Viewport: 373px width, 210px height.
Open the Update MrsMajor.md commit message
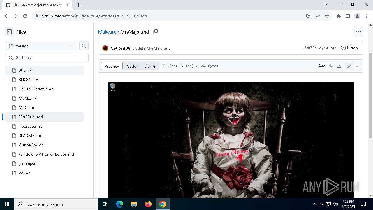pos(152,48)
